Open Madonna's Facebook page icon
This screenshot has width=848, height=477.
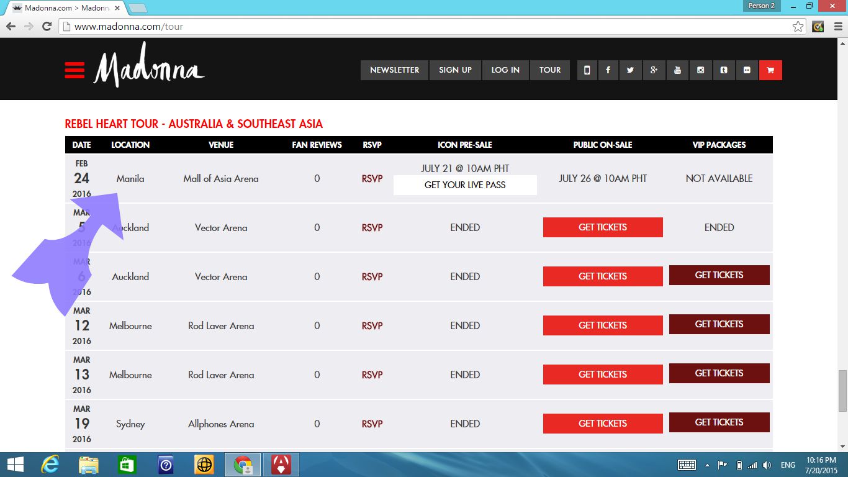(608, 70)
